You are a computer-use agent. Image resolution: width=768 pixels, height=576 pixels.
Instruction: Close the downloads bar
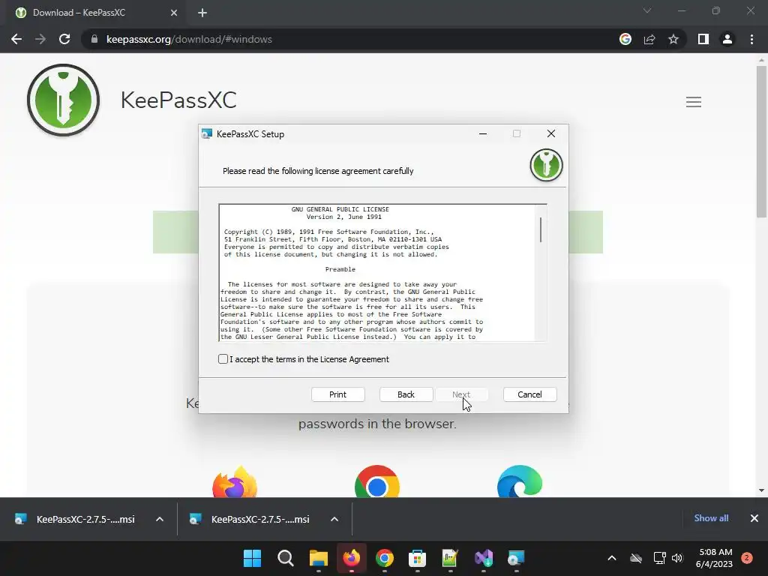pyautogui.click(x=754, y=518)
